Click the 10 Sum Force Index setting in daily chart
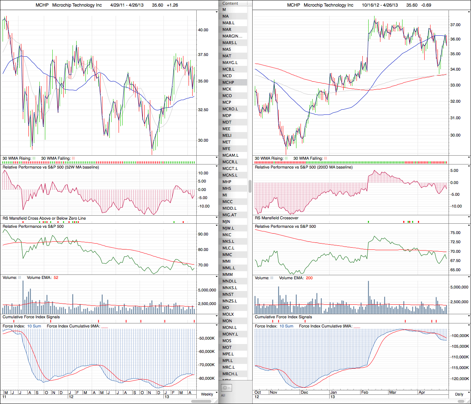The width and height of the screenshot is (471, 404). click(x=286, y=326)
